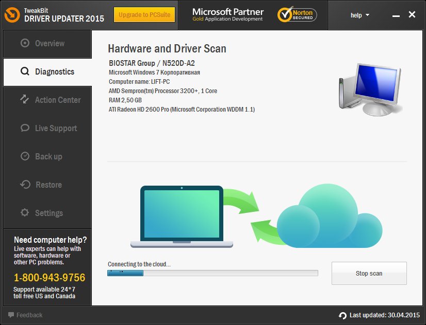Go to the Action Center tab
The image size is (426, 325).
(47, 100)
